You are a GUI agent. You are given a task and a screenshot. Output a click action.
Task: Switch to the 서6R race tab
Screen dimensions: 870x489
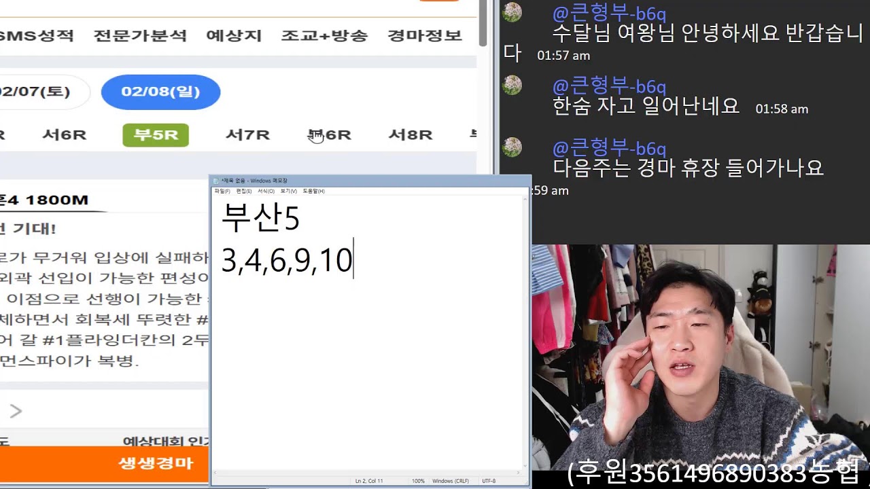click(65, 135)
